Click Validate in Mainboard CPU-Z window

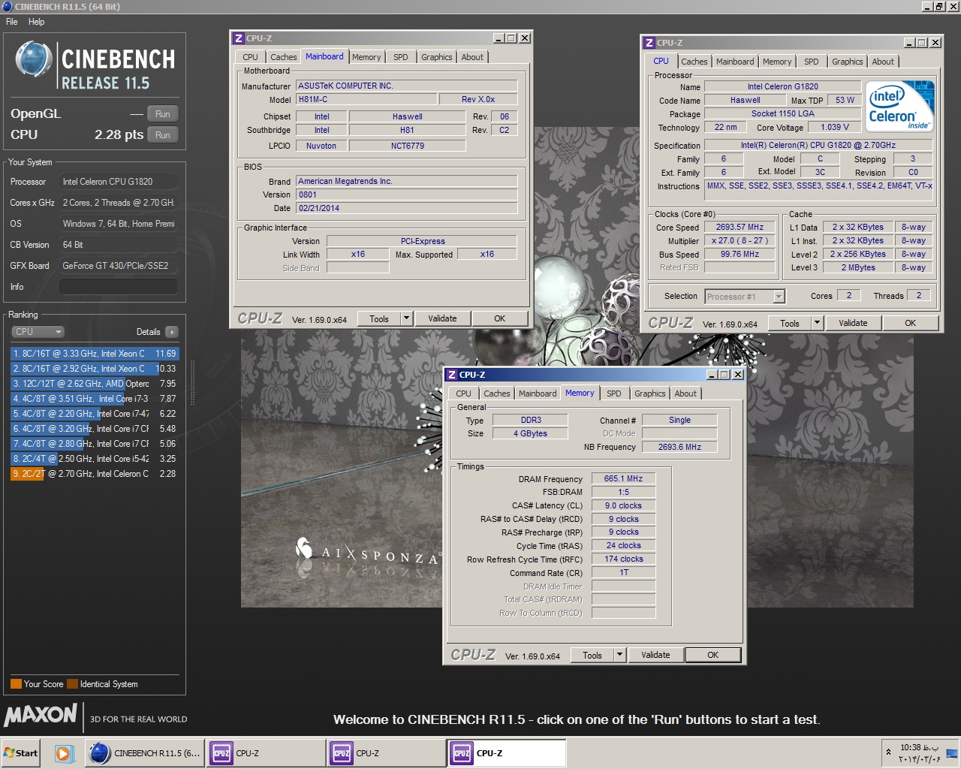442,318
